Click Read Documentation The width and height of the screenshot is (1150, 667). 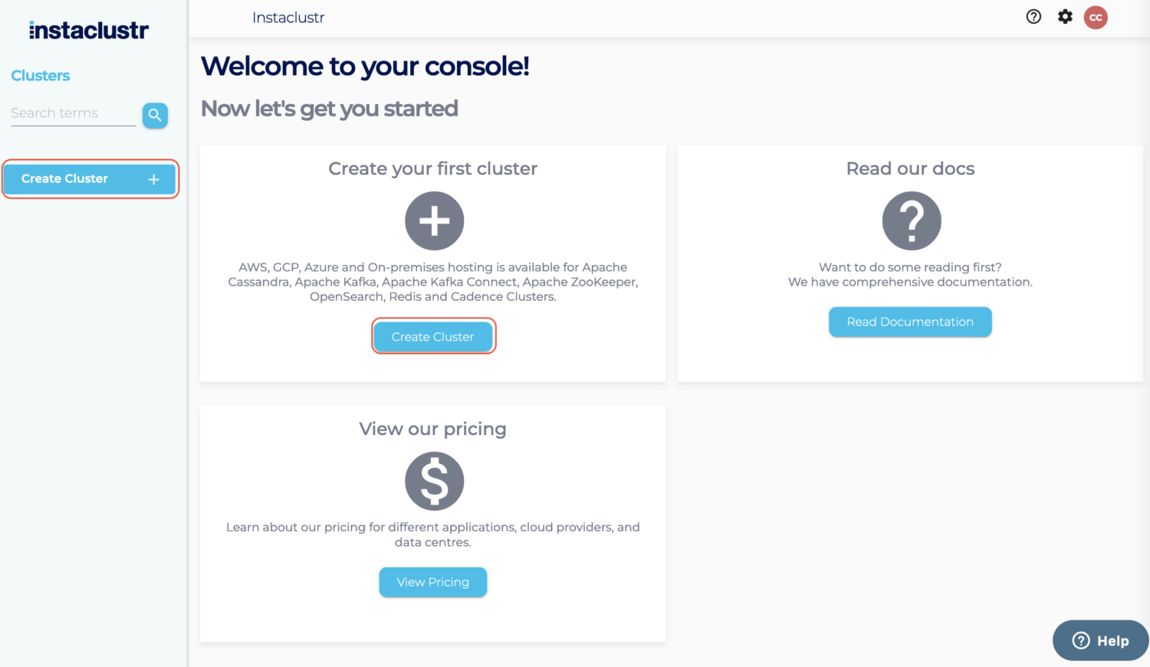(x=910, y=322)
